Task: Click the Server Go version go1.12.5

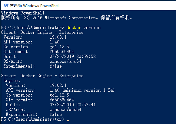Action: 59,95
